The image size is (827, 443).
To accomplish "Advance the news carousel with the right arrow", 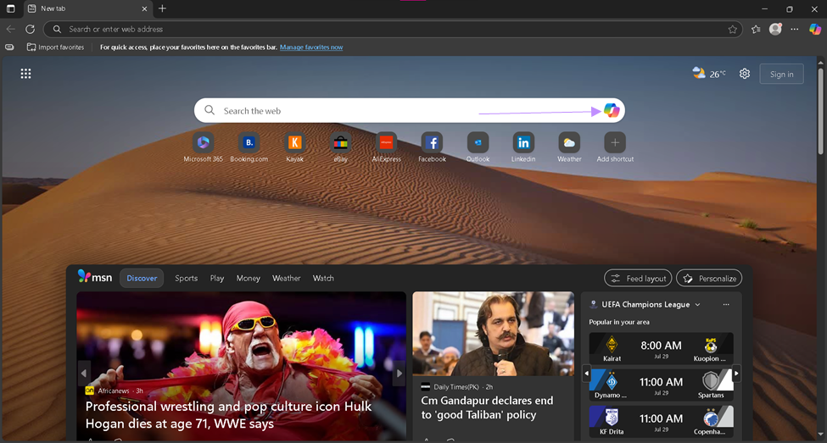I will pyautogui.click(x=400, y=373).
